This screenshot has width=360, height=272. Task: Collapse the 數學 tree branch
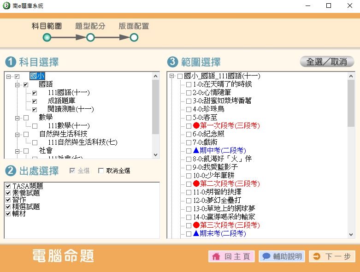click(x=18, y=118)
